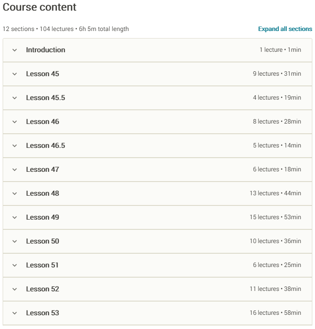Toggle the Lesson 46 chevron icon

pyautogui.click(x=15, y=122)
